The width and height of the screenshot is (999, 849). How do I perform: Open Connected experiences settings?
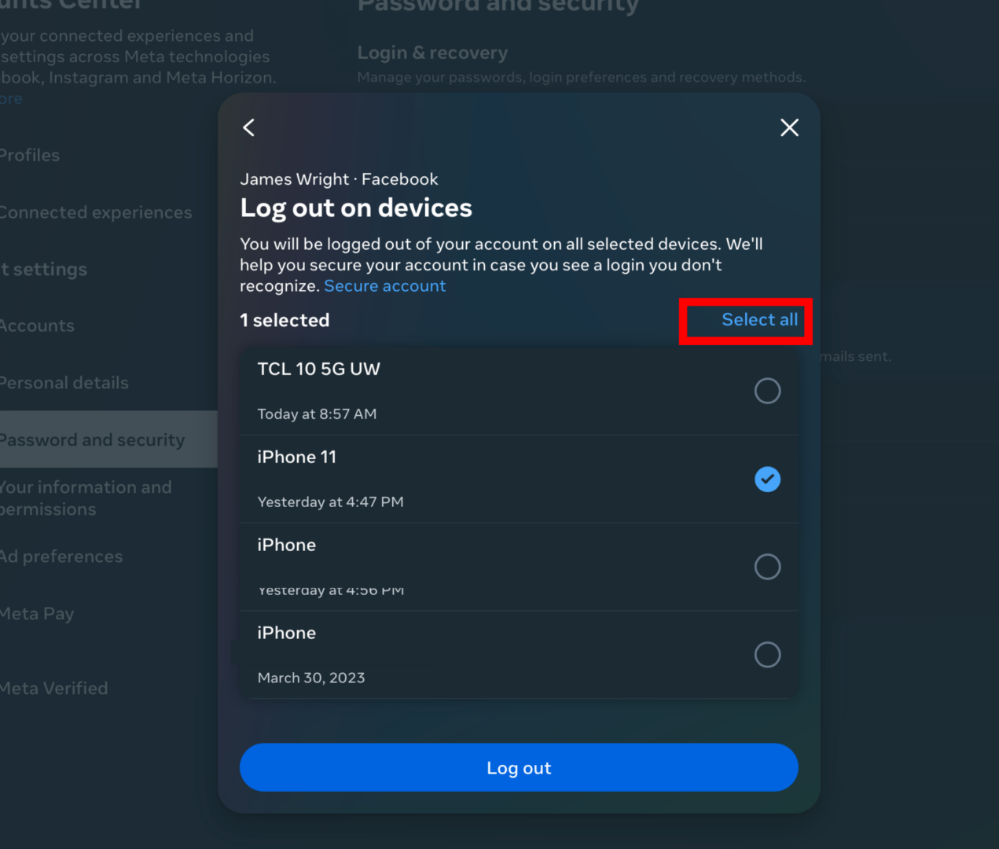point(94,211)
